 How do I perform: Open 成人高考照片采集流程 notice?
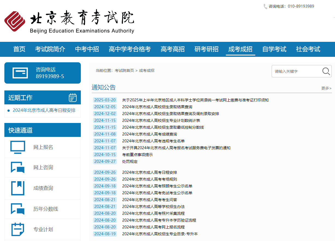click(153, 213)
